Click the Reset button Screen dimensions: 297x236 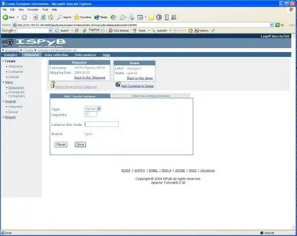coord(61,145)
